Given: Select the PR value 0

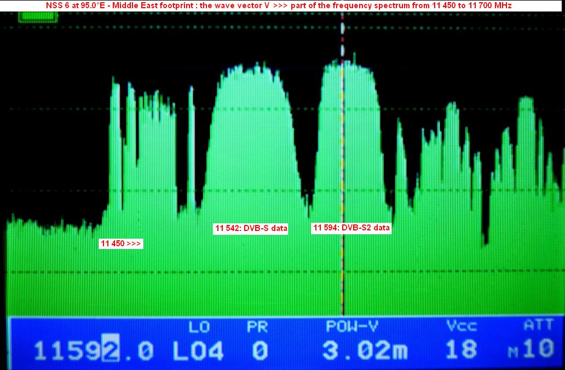Looking at the screenshot, I should click(x=260, y=350).
